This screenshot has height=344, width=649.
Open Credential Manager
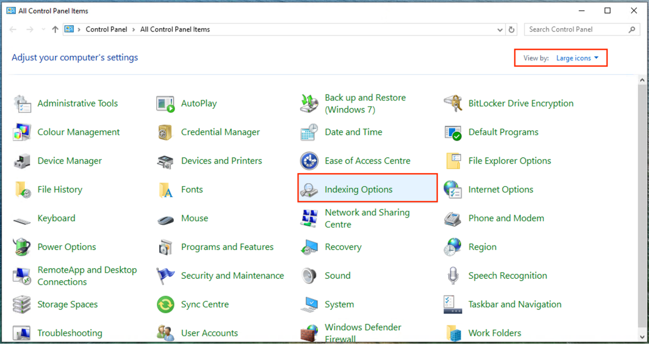coord(220,132)
